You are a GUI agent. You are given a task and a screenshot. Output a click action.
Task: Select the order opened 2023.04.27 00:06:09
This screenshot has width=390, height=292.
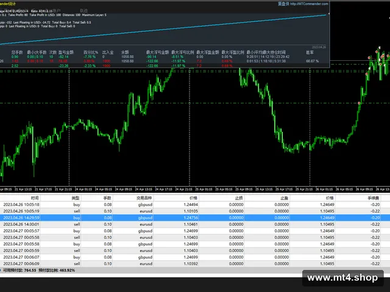[195, 263]
